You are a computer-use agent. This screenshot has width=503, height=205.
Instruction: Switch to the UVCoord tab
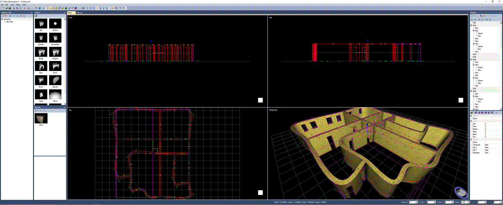[80, 13]
